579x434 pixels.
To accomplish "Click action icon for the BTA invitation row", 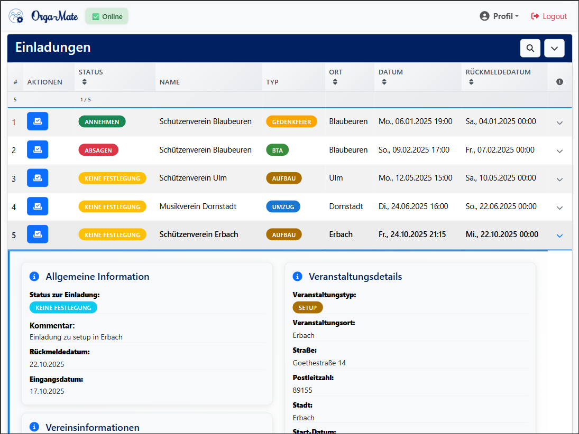I will click(x=38, y=150).
